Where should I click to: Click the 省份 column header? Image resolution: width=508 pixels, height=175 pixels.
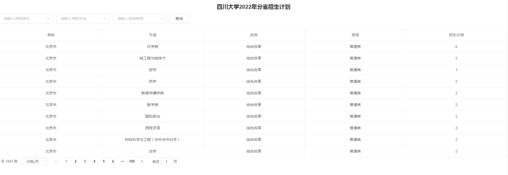[x=51, y=35]
